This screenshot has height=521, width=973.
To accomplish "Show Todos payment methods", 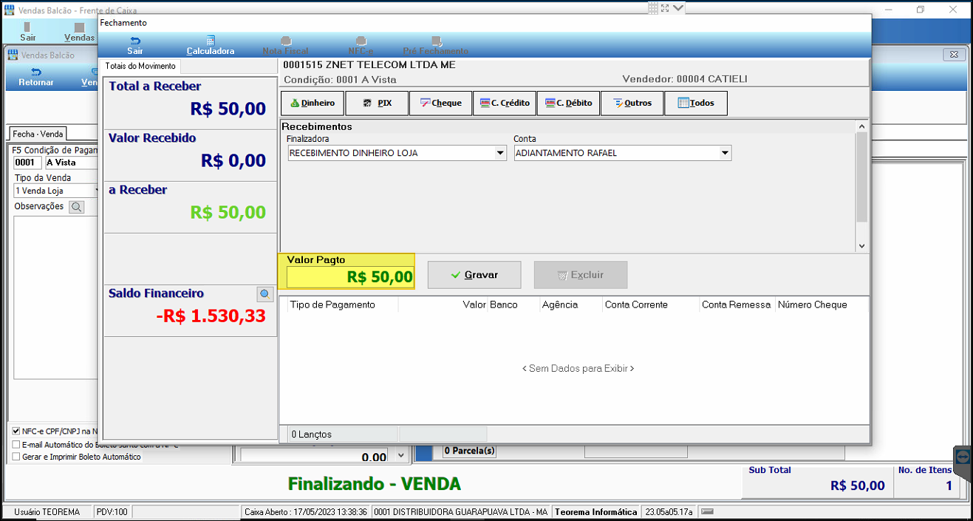I will [x=696, y=103].
